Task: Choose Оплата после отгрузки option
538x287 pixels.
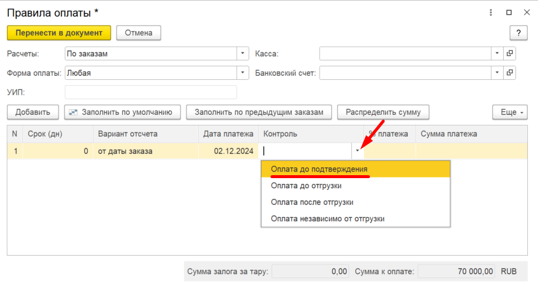Action: point(356,202)
